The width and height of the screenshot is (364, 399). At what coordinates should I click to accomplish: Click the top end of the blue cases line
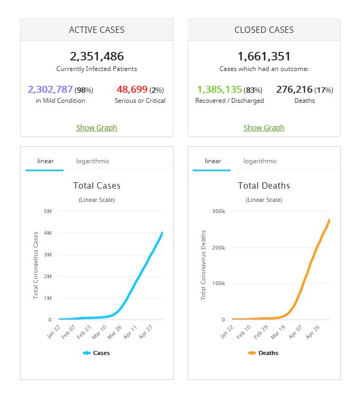point(162,233)
